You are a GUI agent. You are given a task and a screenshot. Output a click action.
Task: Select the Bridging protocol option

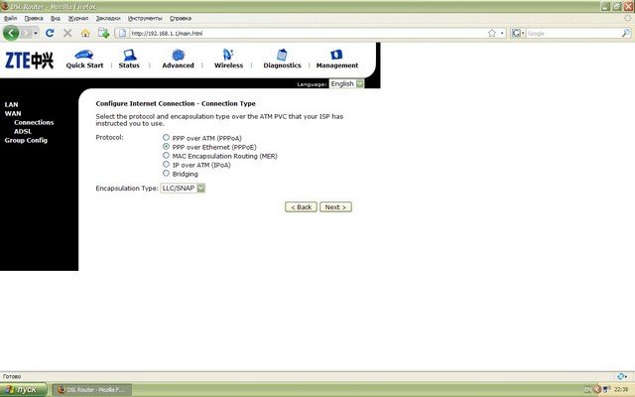[166, 174]
